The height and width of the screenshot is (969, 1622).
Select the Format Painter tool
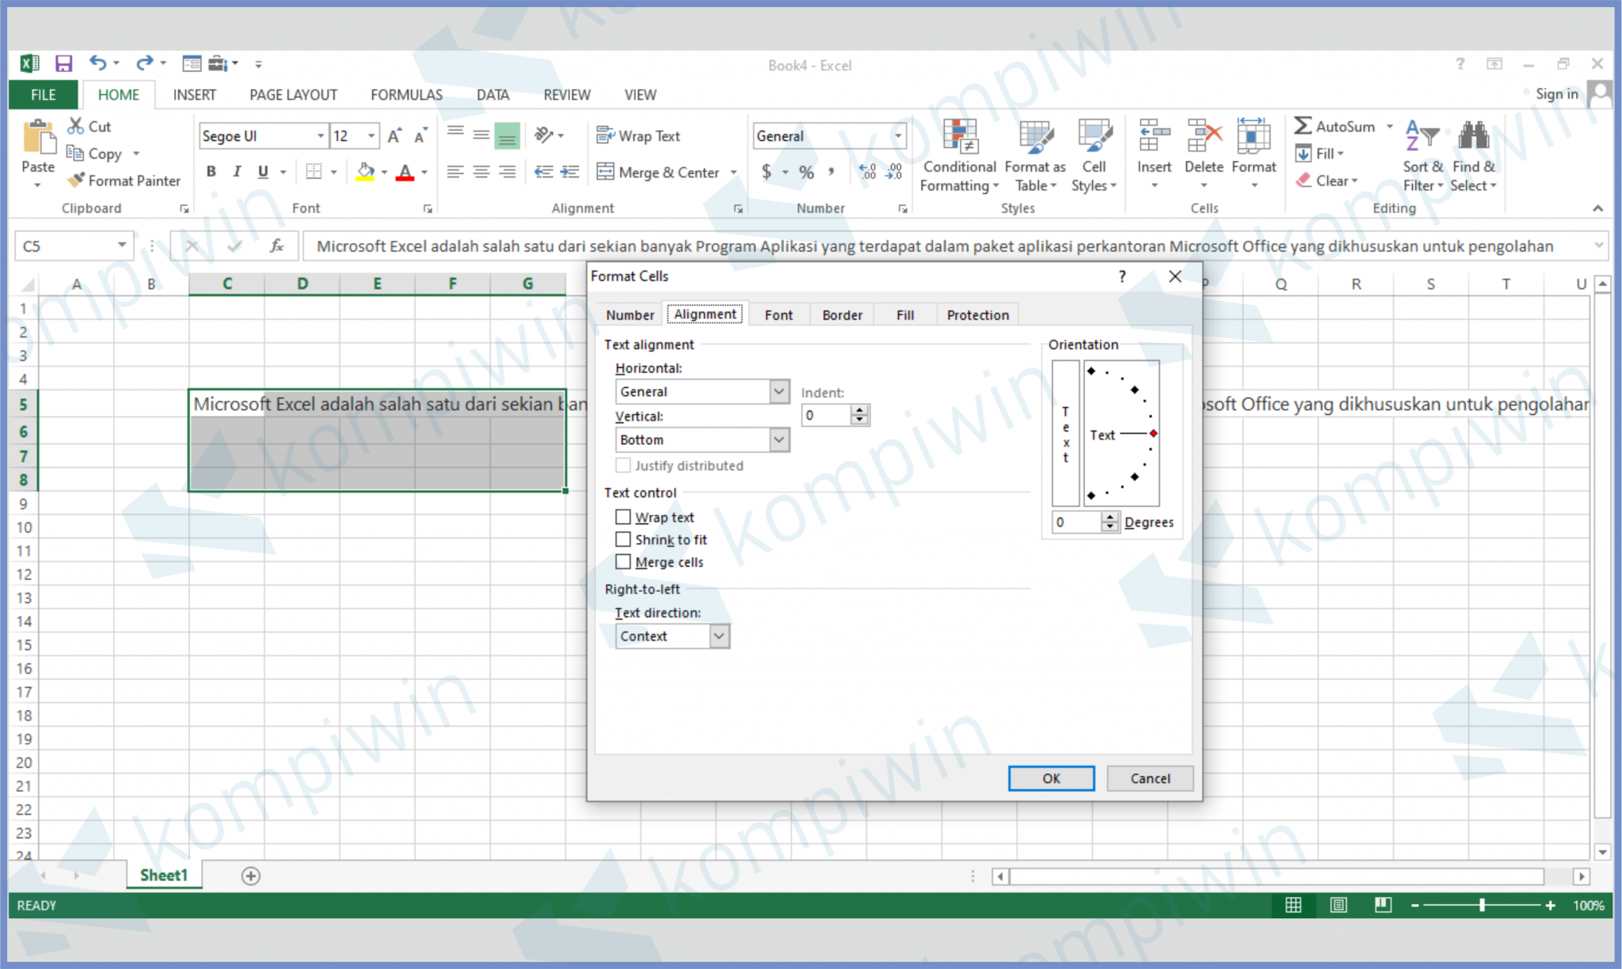[124, 180]
